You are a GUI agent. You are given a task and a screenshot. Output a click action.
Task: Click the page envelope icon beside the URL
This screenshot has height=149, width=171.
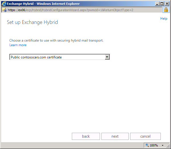[4, 10]
